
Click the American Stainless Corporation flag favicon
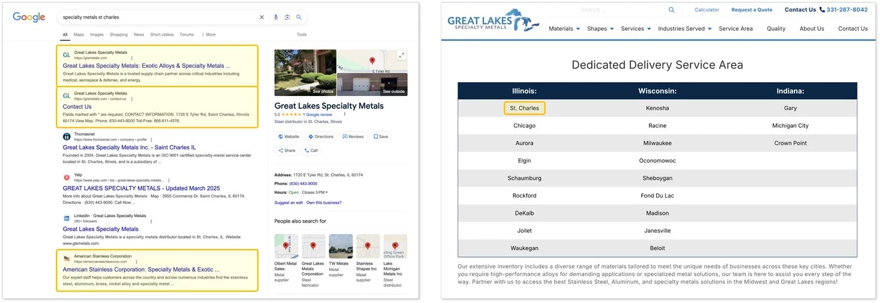pyautogui.click(x=67, y=258)
